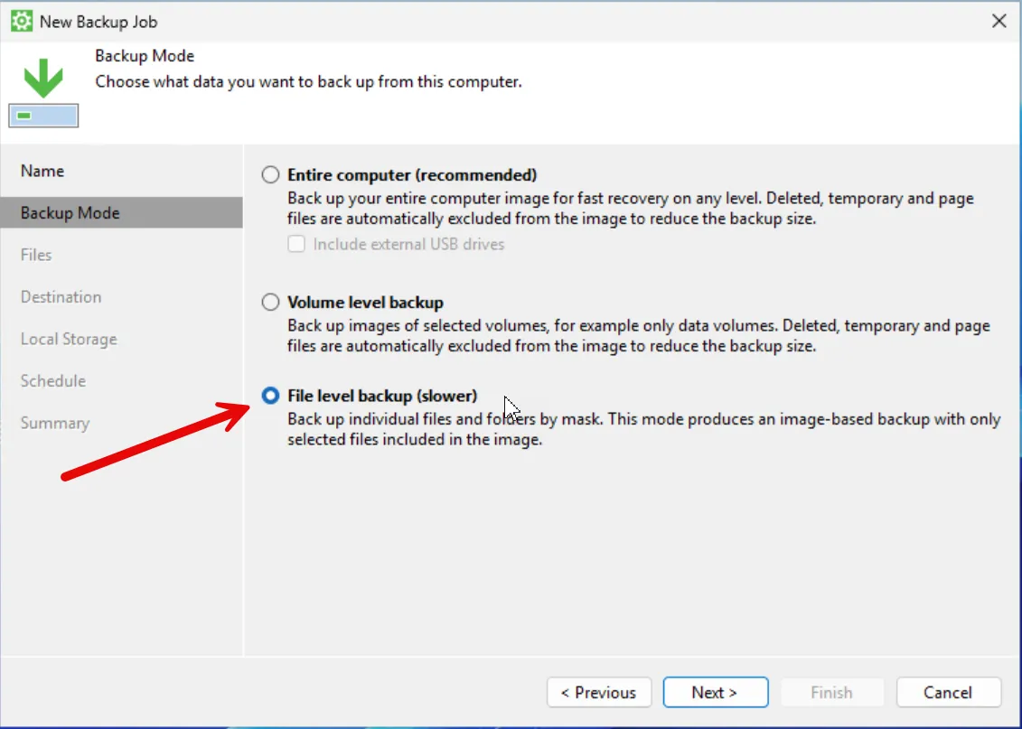The image size is (1022, 729).
Task: Switch to the Files wizard step
Action: [x=36, y=255]
